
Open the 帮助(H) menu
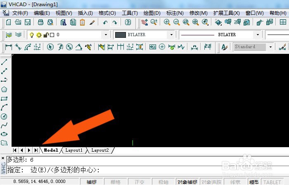(x=278, y=13)
